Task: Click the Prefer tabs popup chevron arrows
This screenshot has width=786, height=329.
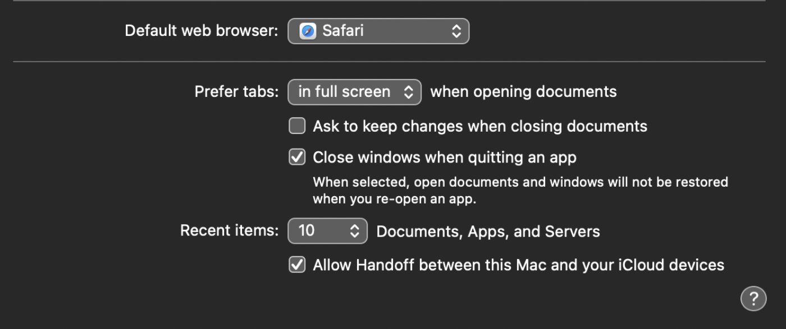Action: [409, 92]
